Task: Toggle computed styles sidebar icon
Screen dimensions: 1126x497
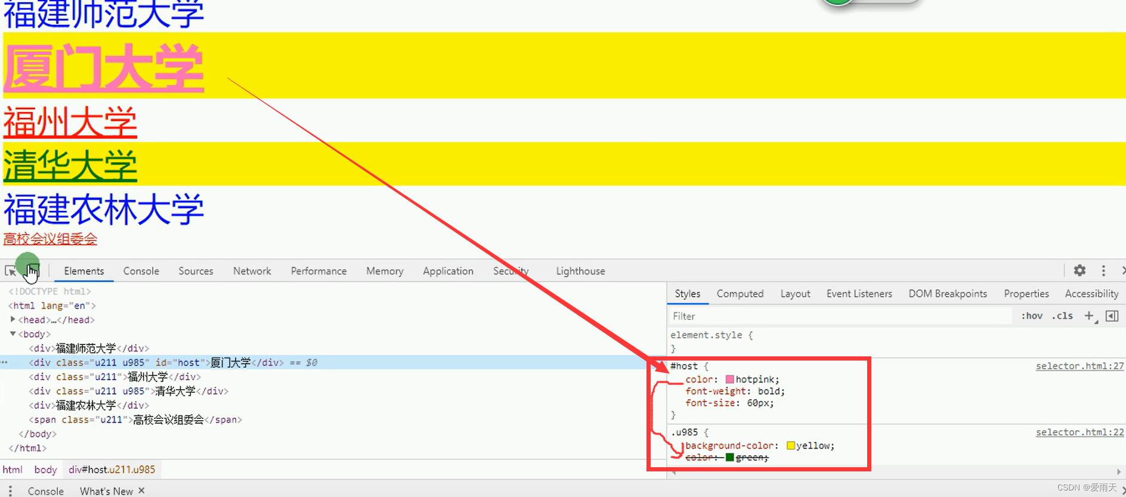Action: tap(1112, 316)
